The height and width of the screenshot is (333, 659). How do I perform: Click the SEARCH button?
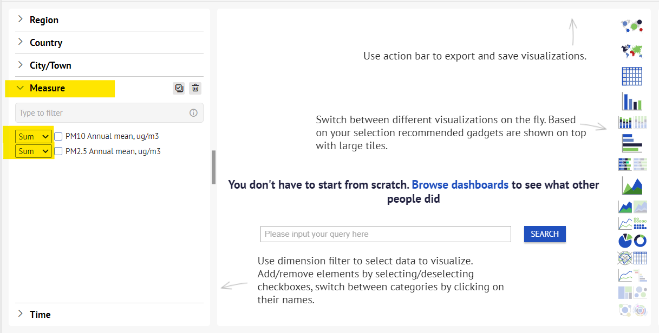point(545,234)
